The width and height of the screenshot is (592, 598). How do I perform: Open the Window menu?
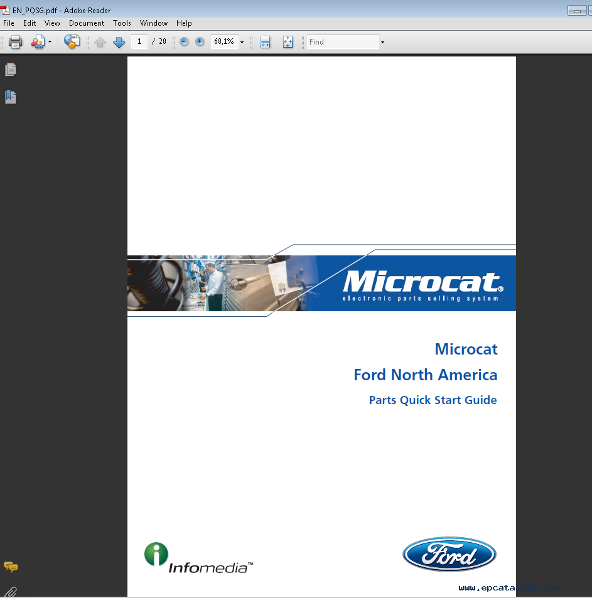click(x=154, y=23)
